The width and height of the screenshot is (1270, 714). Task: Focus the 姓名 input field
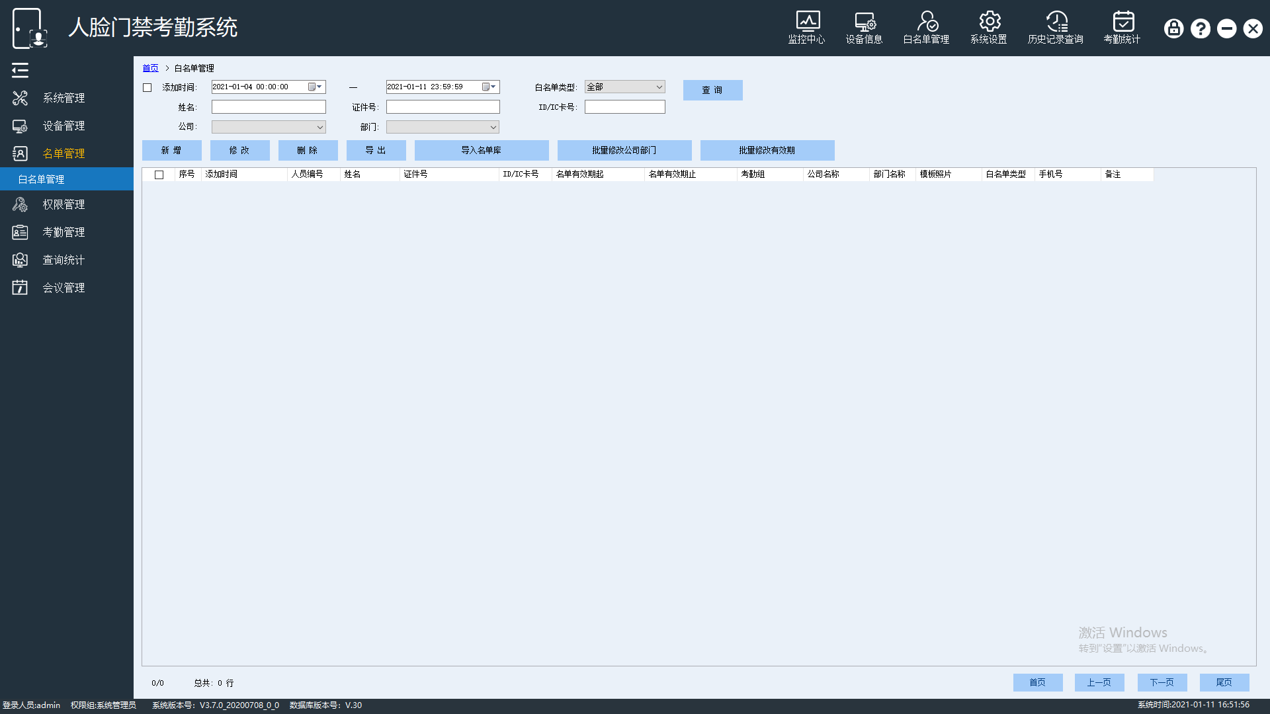point(269,106)
